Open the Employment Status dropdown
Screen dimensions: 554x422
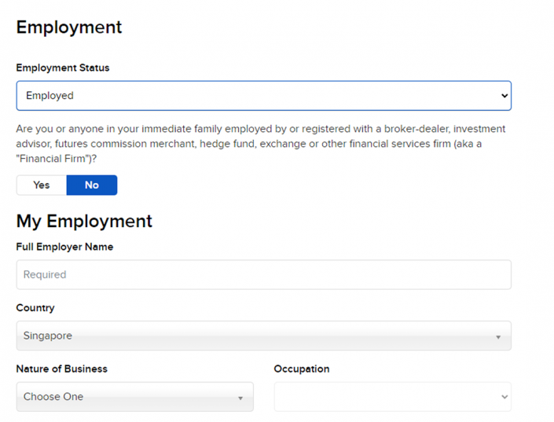point(263,96)
